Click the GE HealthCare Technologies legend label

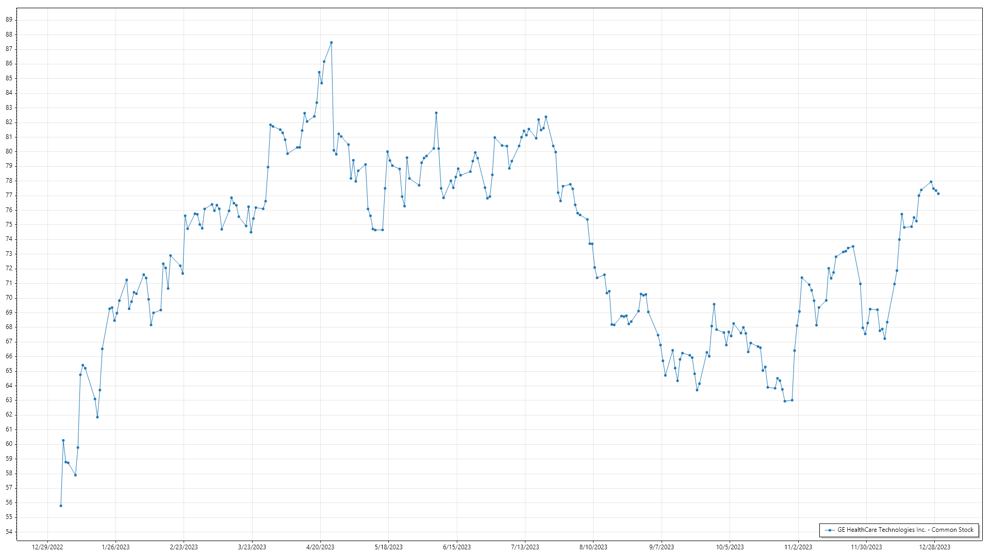click(x=905, y=530)
